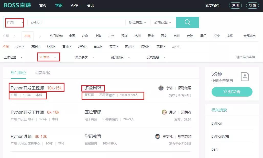Click the python search input field
Viewport: 263px width, 158px height.
[76, 22]
